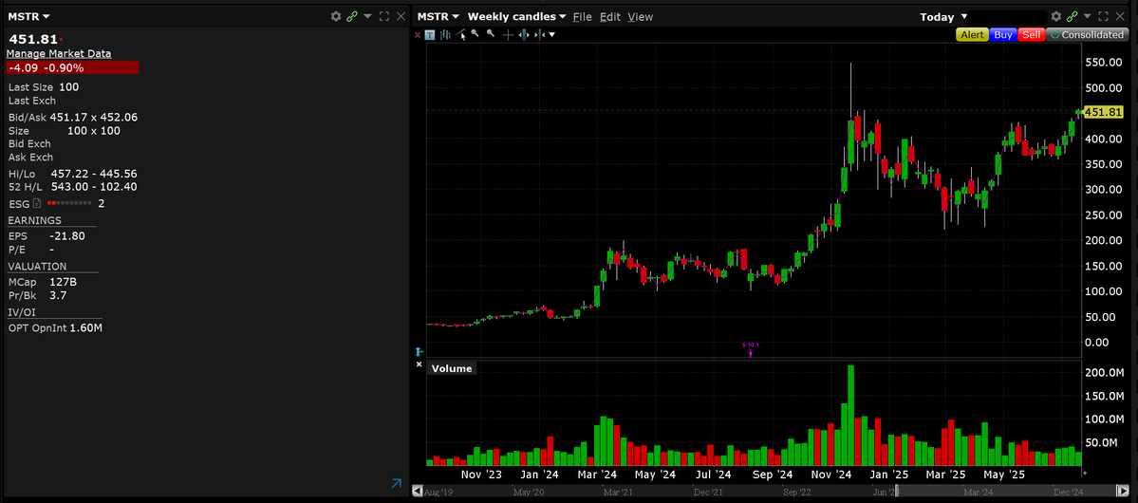Open the Weekly candles period dropdown
1138x503 pixels.
(516, 16)
